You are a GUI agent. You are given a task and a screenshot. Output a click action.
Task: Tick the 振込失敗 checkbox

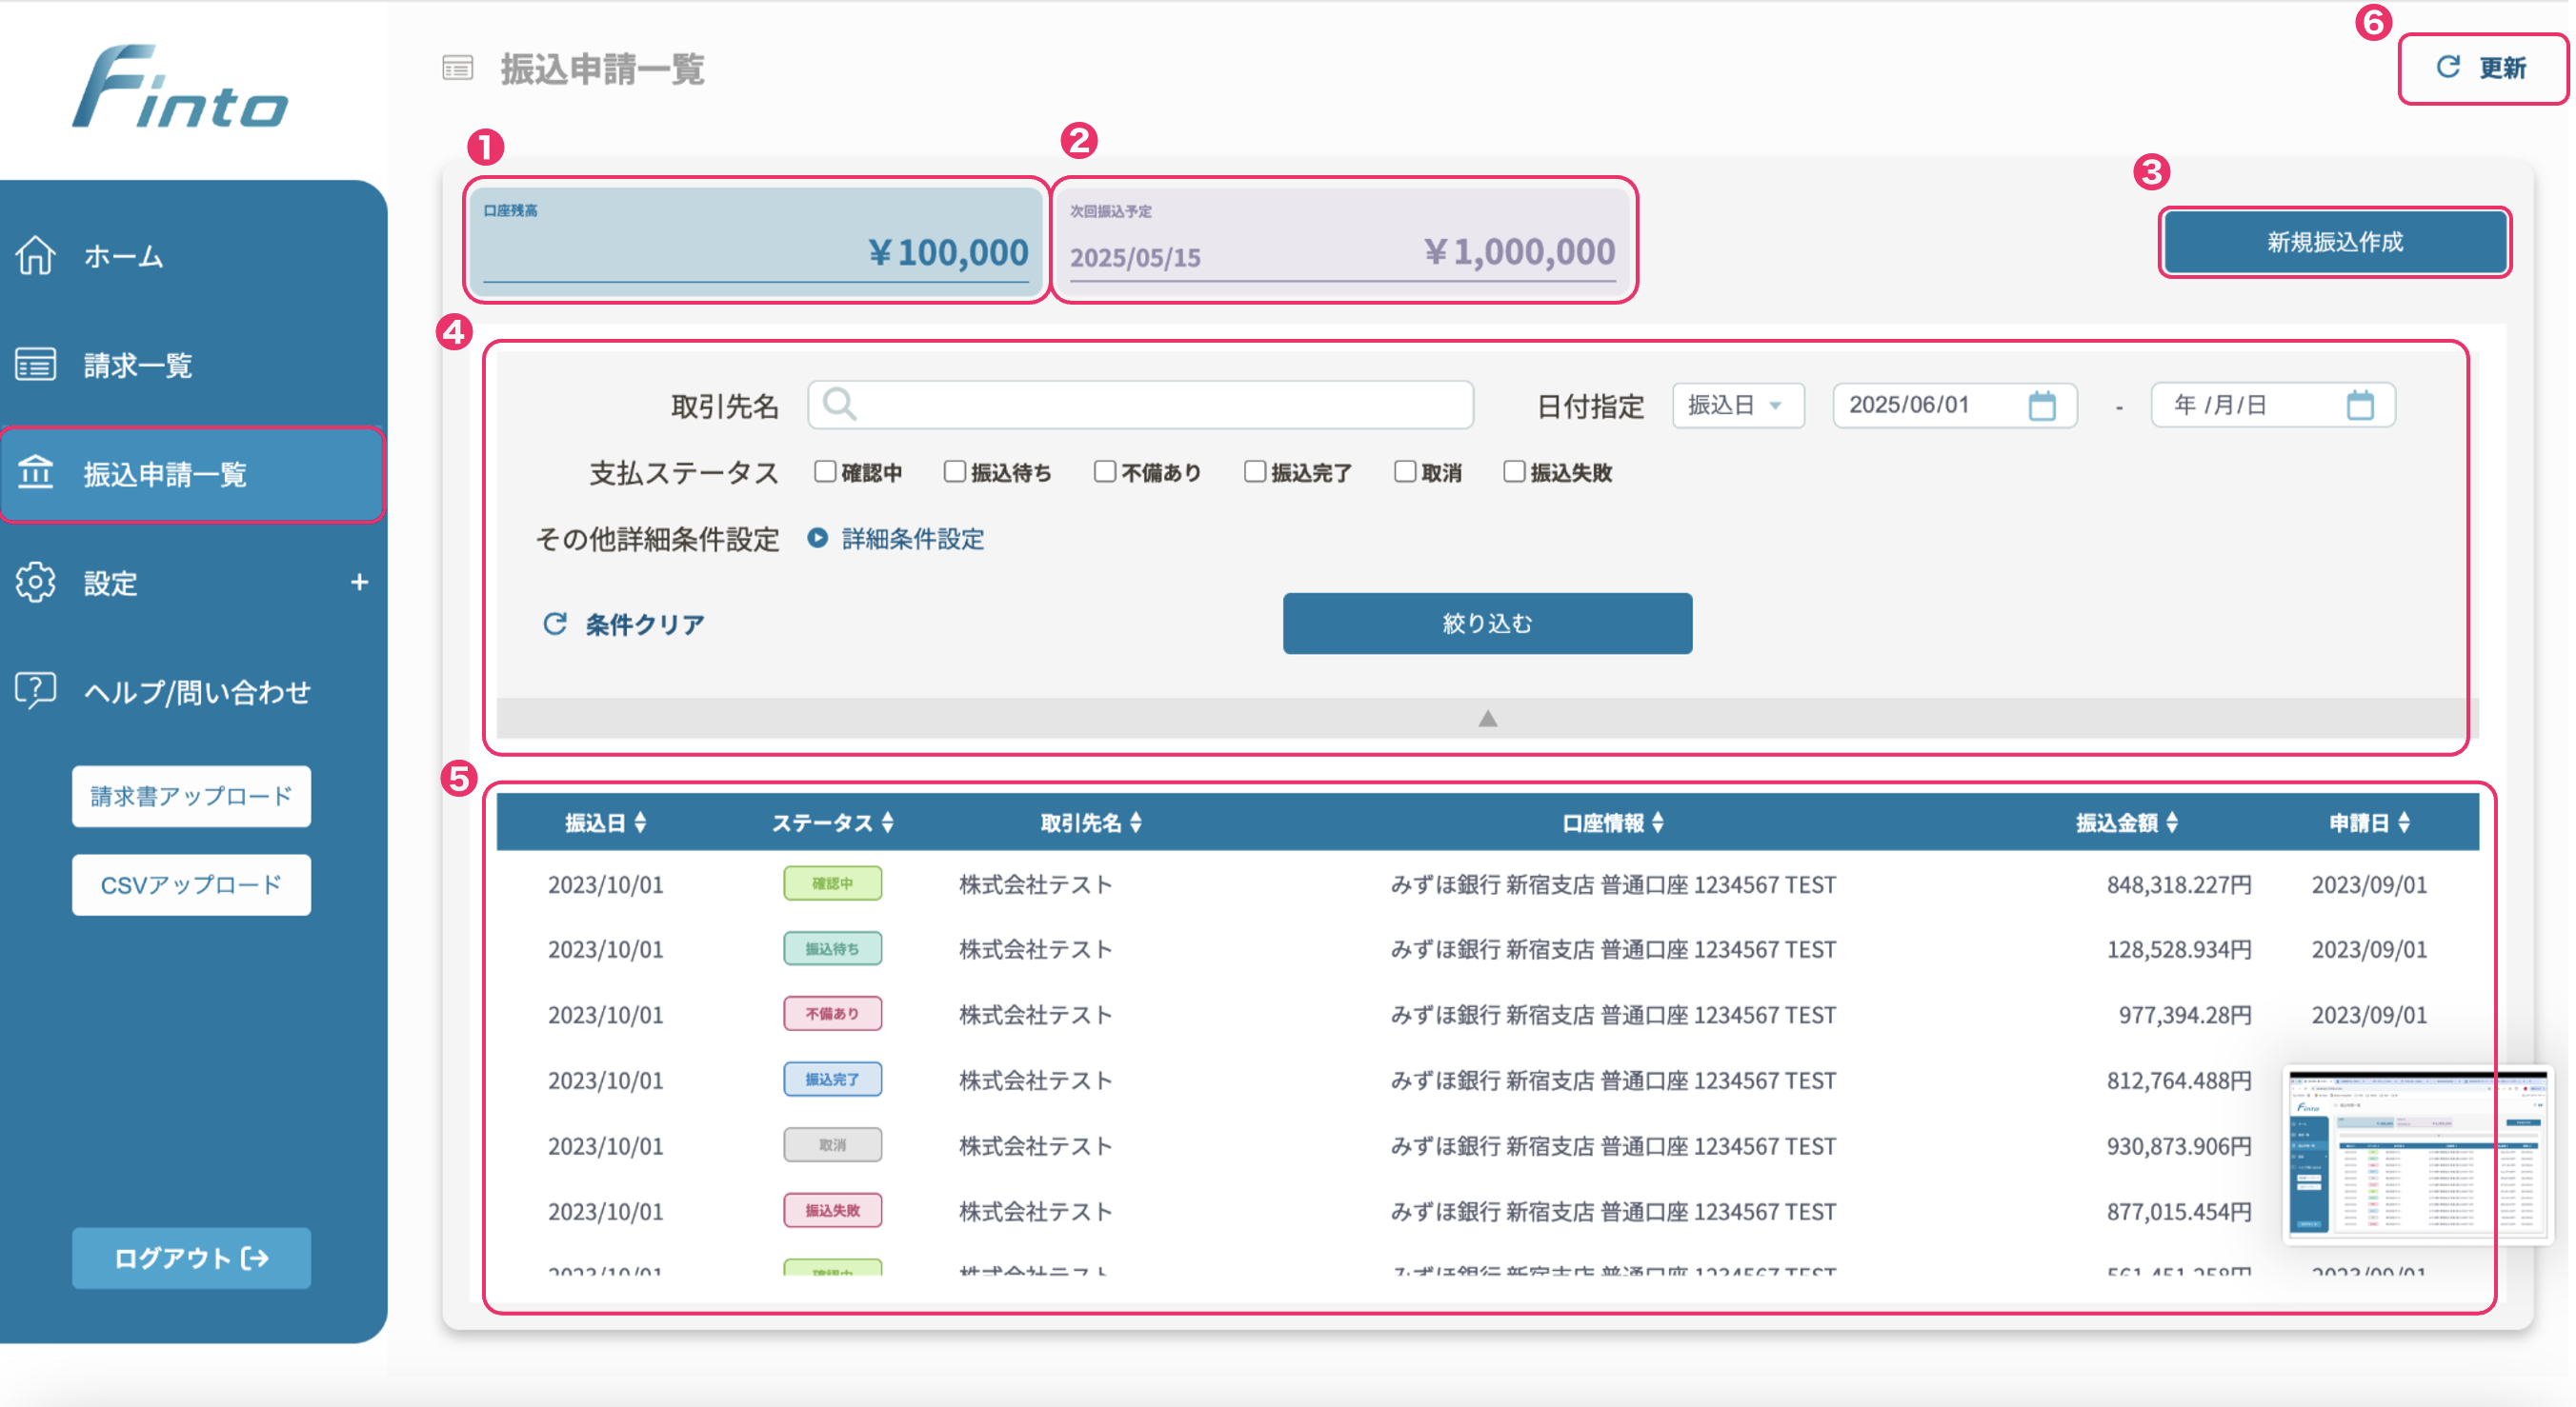(x=1514, y=471)
